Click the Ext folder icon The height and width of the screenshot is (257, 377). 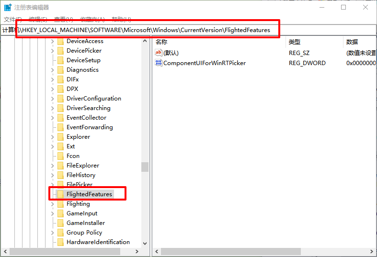pos(60,146)
